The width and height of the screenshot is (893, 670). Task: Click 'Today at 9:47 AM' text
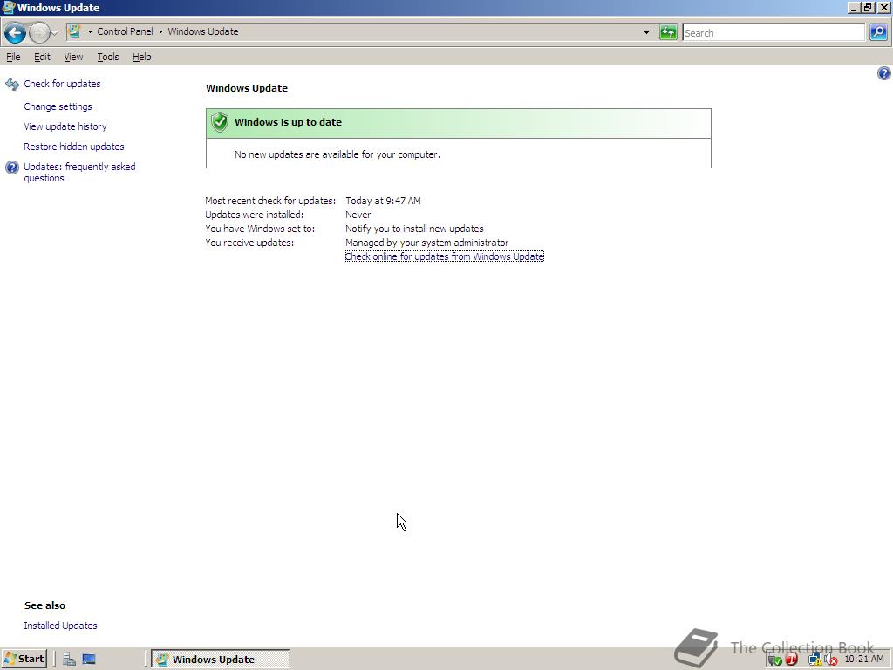(x=384, y=201)
